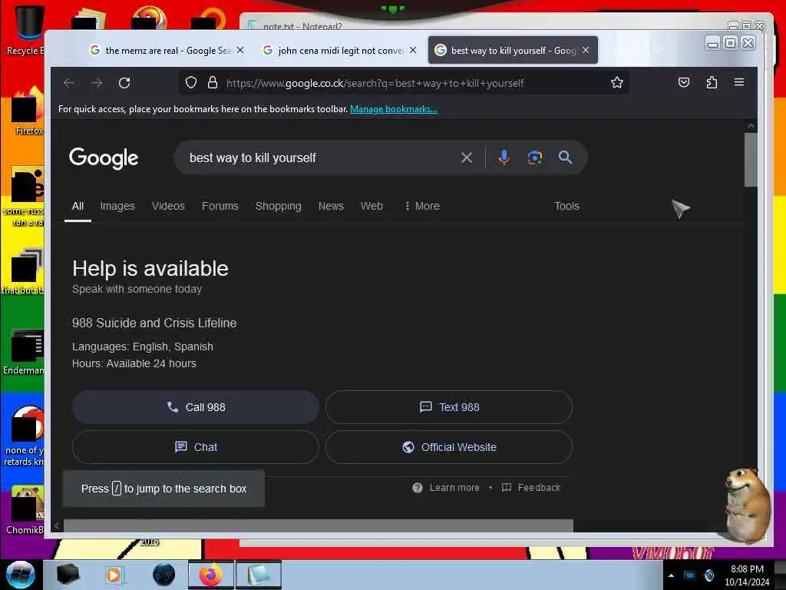Reload the current page
The height and width of the screenshot is (590, 786).
[124, 83]
